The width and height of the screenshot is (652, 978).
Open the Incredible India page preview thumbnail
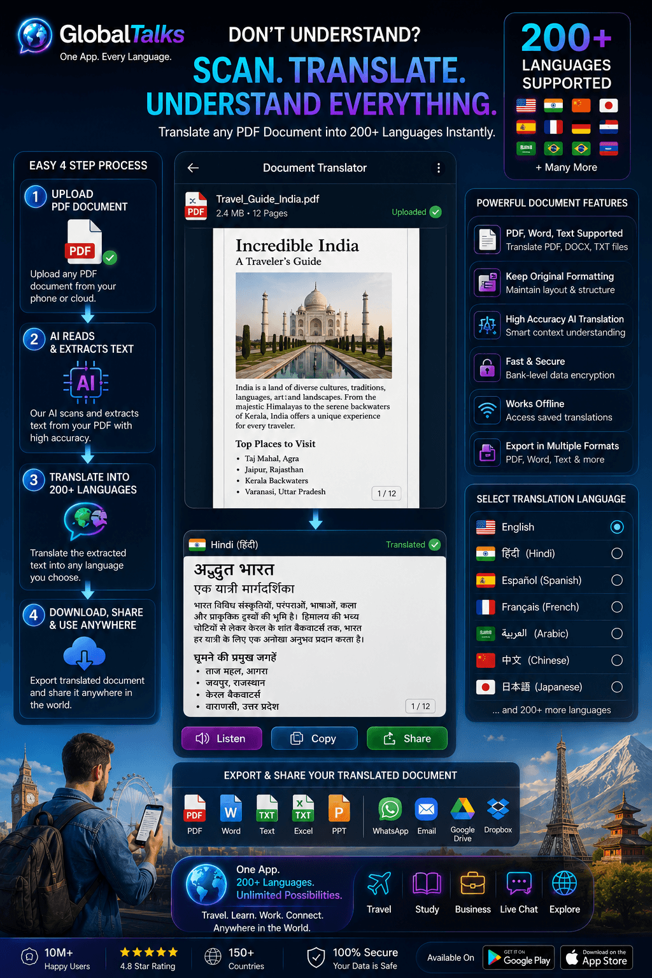315,368
